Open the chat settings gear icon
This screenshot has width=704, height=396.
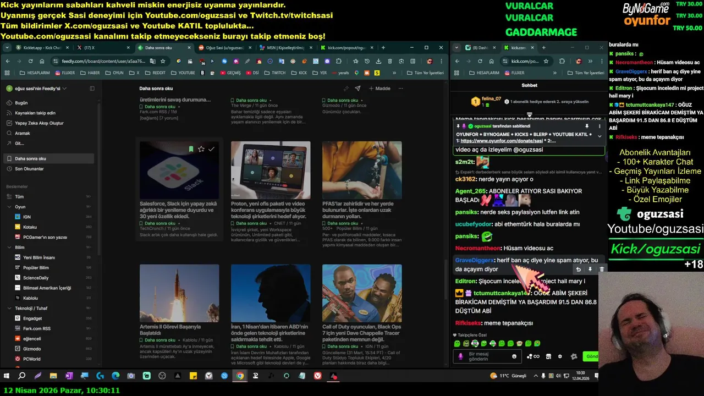560,356
